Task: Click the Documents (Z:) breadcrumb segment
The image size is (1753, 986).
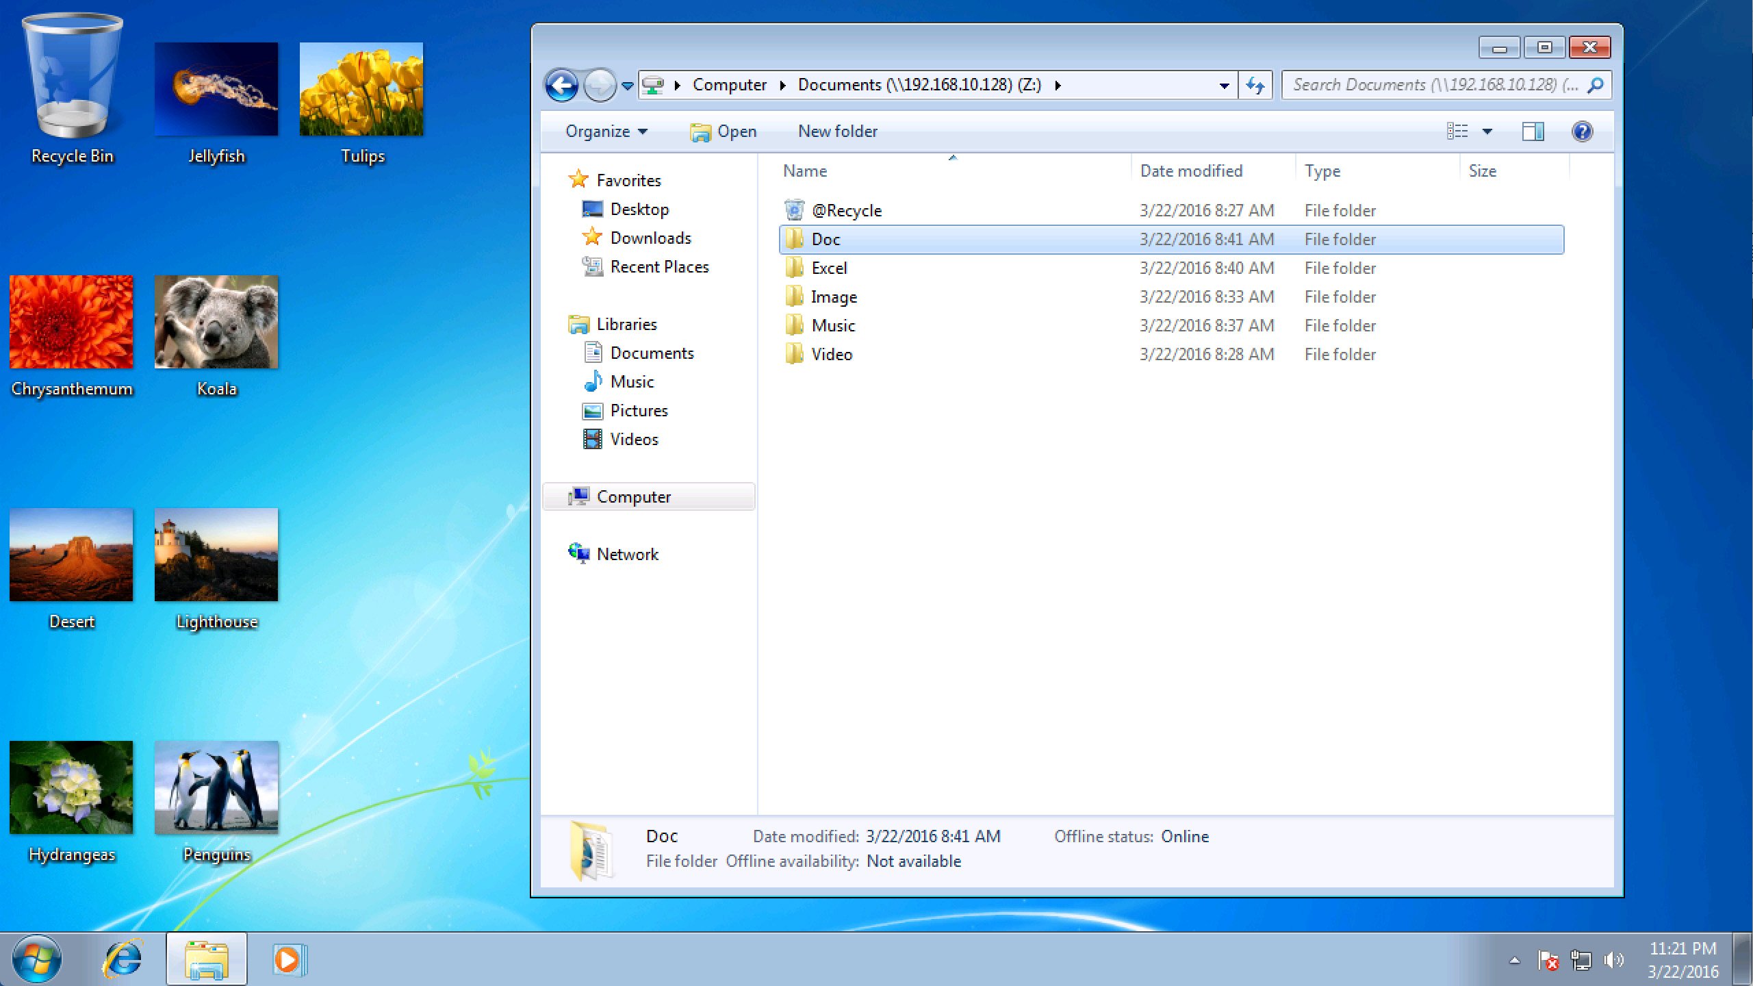Action: [x=919, y=85]
